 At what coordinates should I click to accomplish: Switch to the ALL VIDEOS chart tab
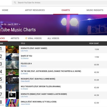click(53, 38)
